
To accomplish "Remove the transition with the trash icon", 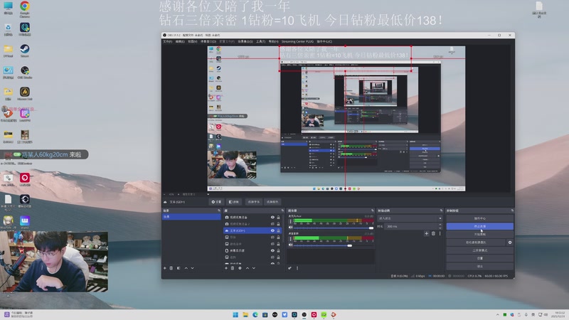I will click(433, 234).
